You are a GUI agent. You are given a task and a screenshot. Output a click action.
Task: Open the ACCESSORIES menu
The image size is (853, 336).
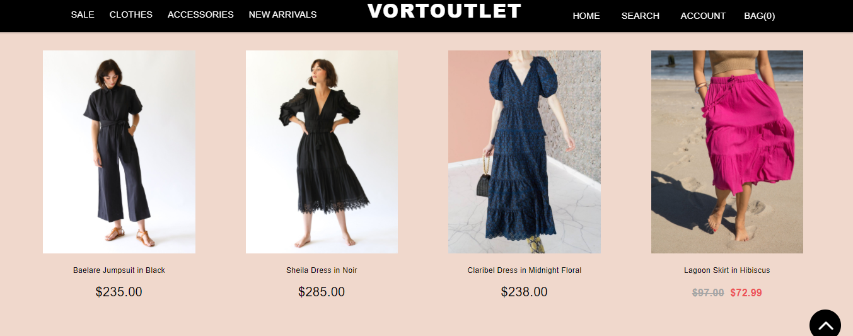point(200,14)
